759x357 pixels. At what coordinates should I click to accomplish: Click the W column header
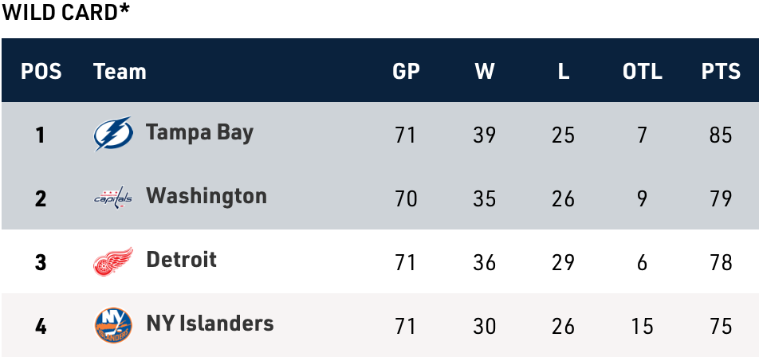click(x=485, y=72)
